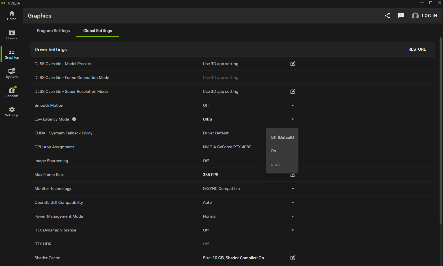Image resolution: width=443 pixels, height=266 pixels.
Task: Switch to the Program Settings tab
Action: (53, 31)
